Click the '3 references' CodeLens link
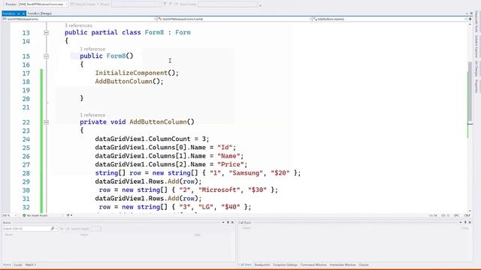 [x=78, y=25]
